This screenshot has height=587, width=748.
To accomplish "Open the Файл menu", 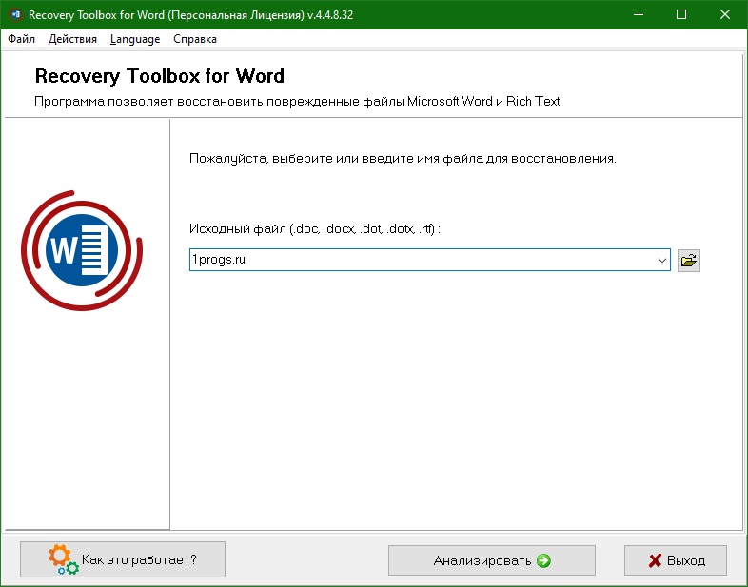I will 22,39.
